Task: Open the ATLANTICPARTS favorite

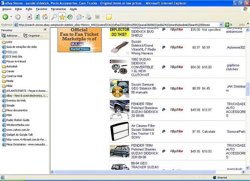Action: click(x=25, y=91)
